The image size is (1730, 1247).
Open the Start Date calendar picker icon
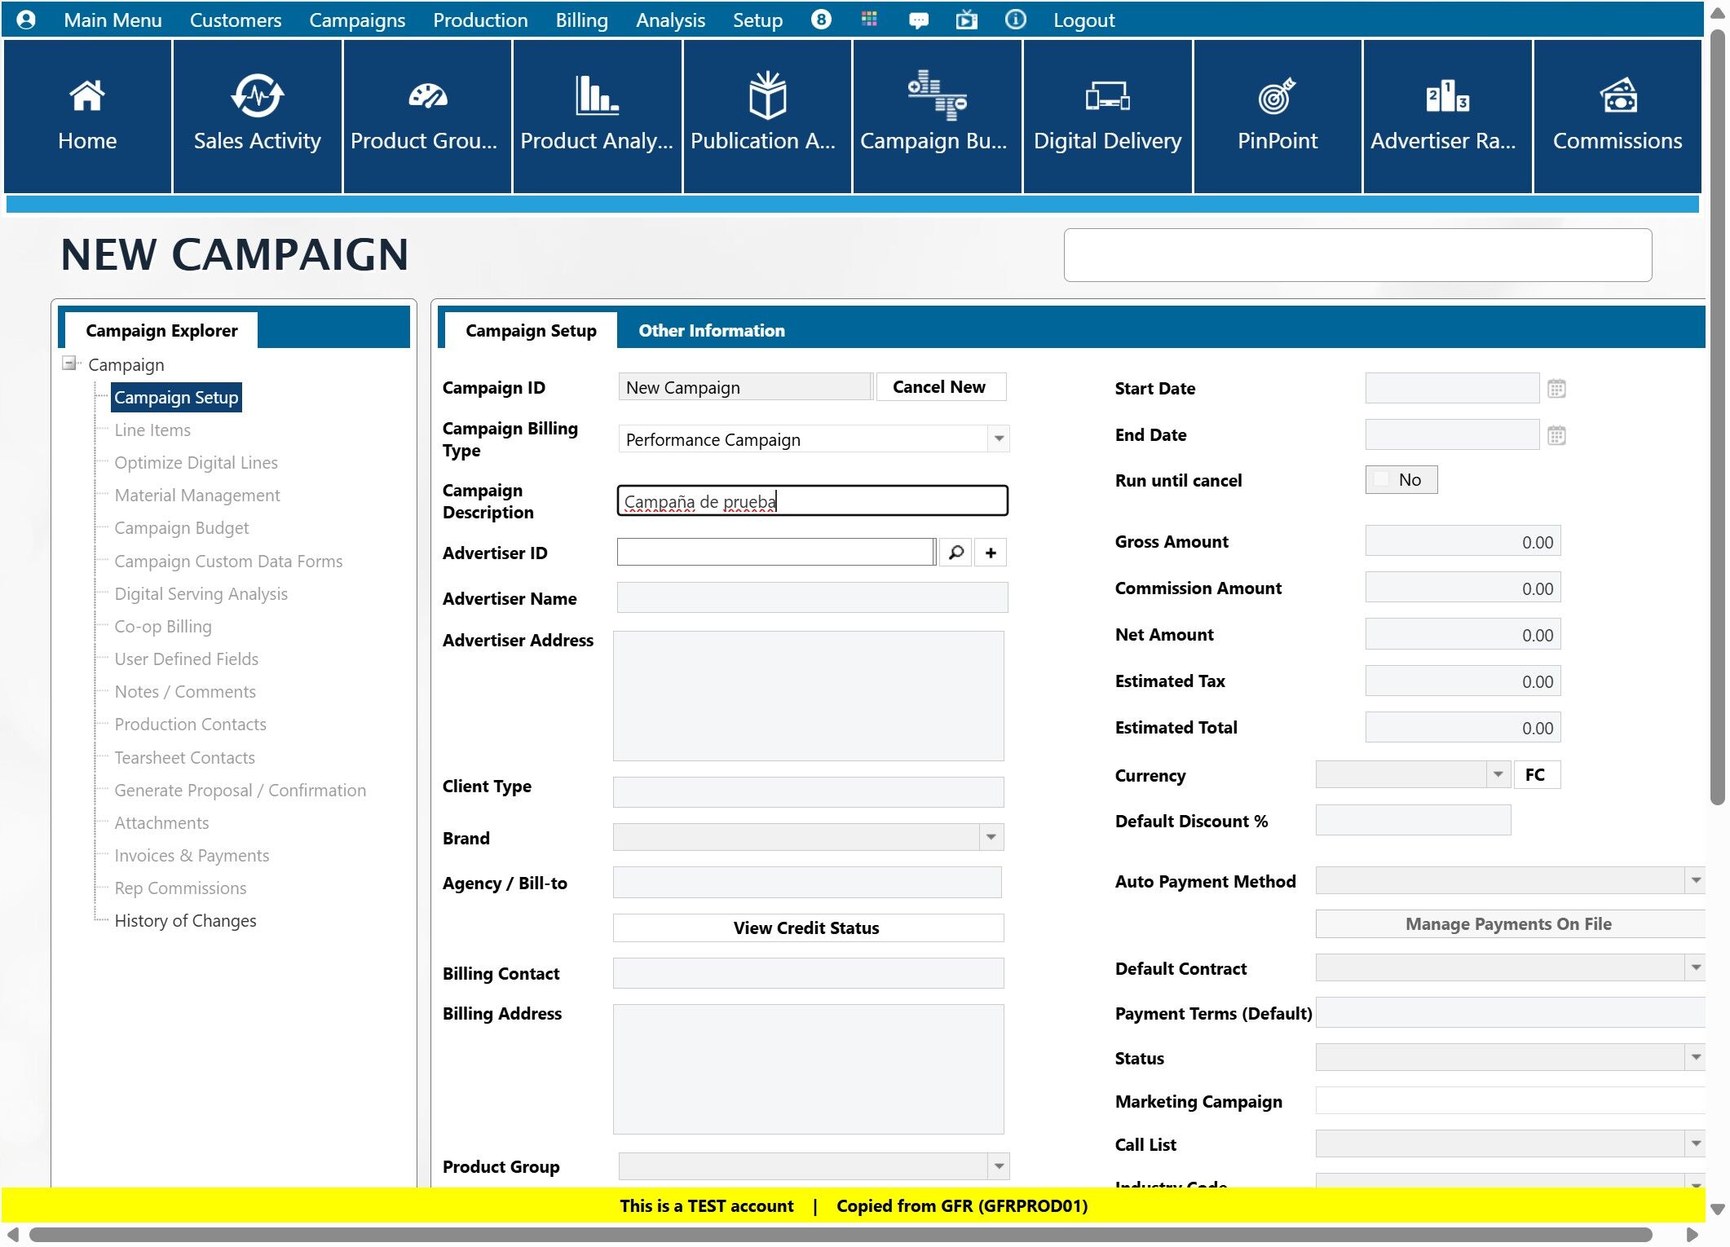(1556, 389)
